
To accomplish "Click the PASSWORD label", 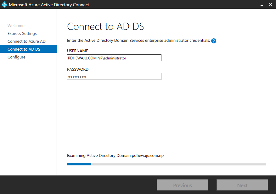I will click(78, 69).
